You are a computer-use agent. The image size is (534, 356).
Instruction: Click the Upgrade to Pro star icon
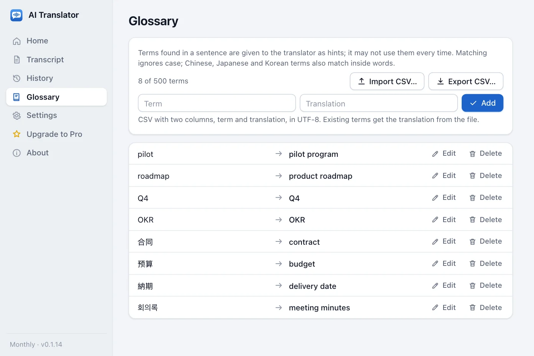17,134
